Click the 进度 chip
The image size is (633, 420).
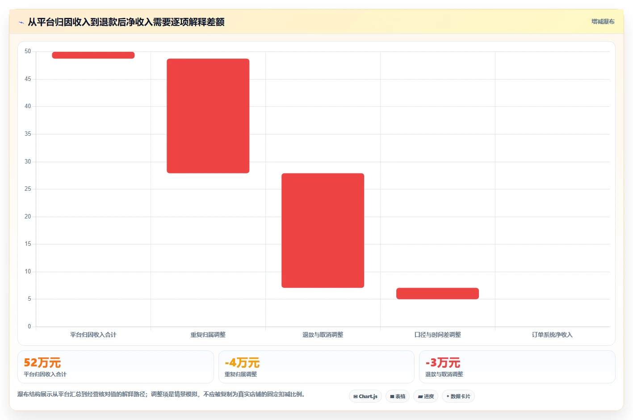(x=426, y=396)
